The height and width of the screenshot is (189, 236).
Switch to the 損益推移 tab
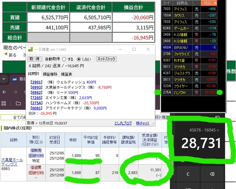coord(50,74)
